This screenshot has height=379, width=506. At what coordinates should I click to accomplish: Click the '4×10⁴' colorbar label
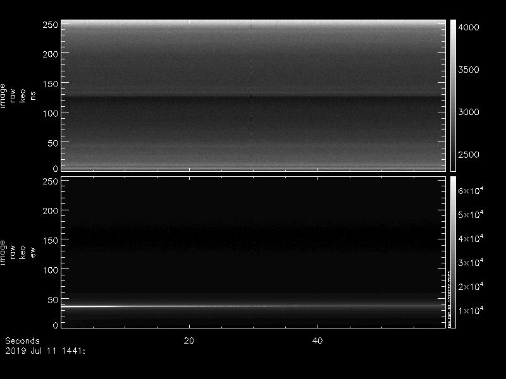tap(471, 239)
